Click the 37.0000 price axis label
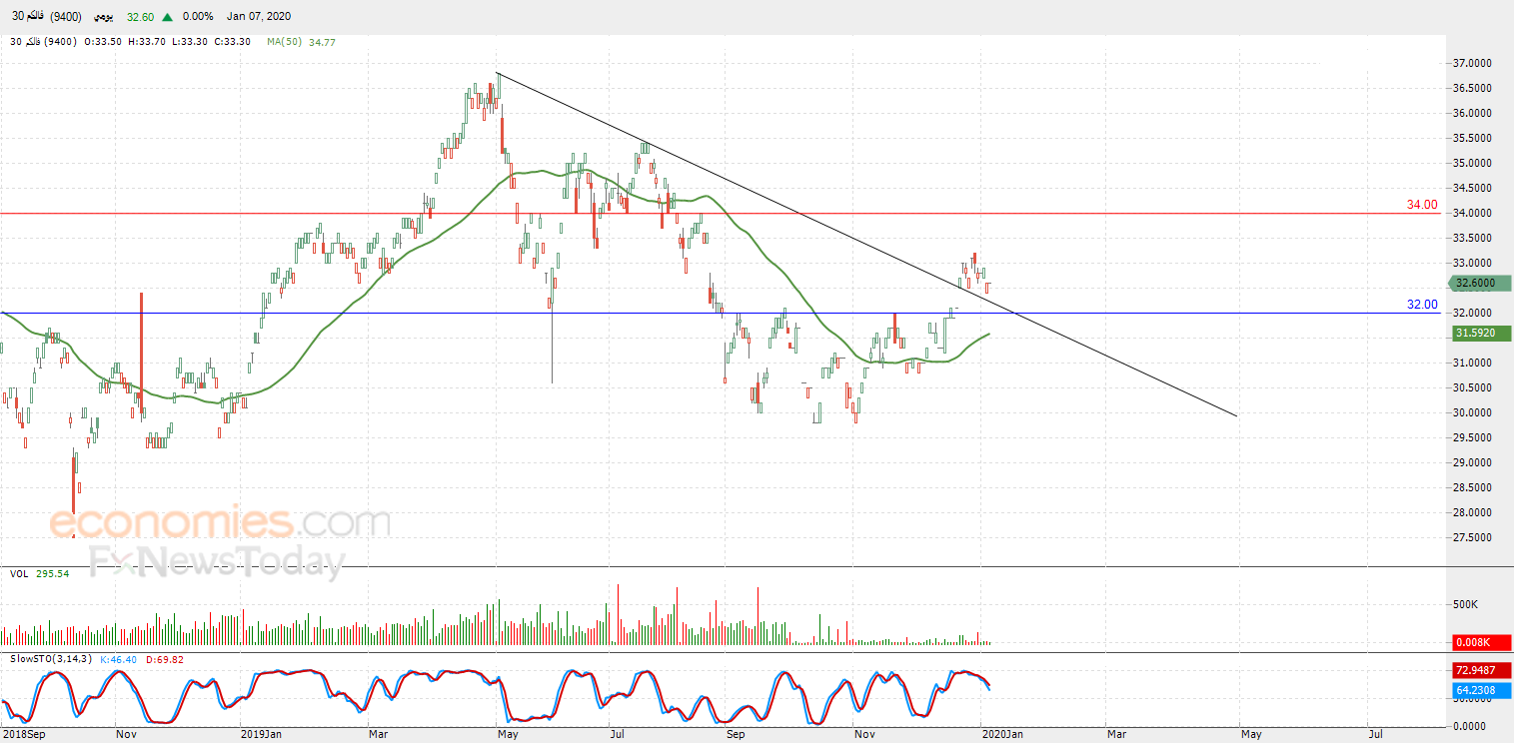This screenshot has height=743, width=1514. (x=1471, y=63)
